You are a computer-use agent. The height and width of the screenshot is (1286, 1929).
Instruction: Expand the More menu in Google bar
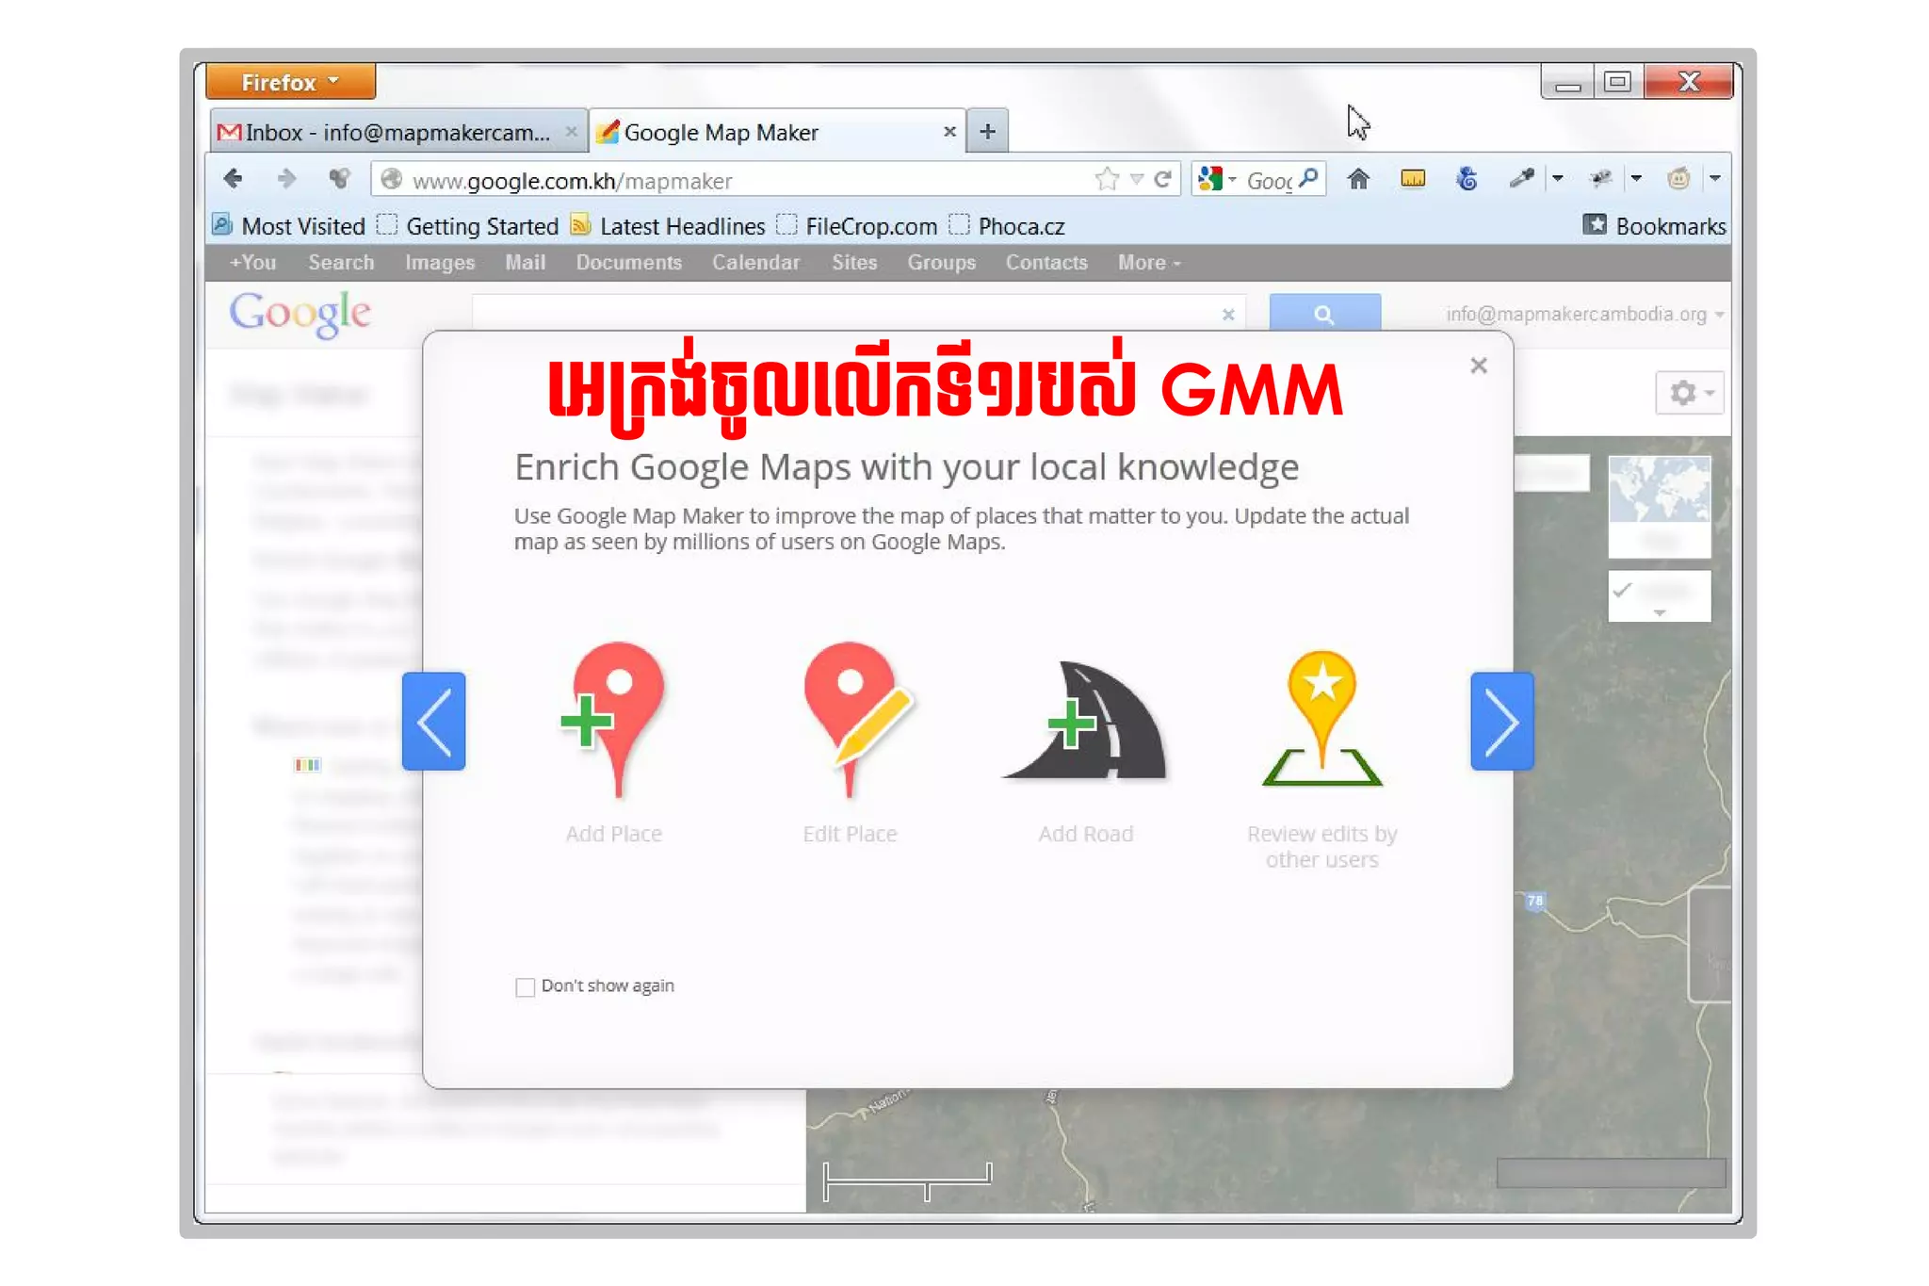click(x=1149, y=263)
